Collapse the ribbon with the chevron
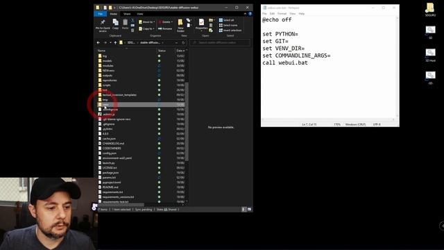444x250 pixels. [245, 14]
